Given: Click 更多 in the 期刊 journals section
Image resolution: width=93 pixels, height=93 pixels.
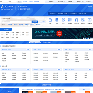Looking at the screenshot, I should [x=84, y=89].
